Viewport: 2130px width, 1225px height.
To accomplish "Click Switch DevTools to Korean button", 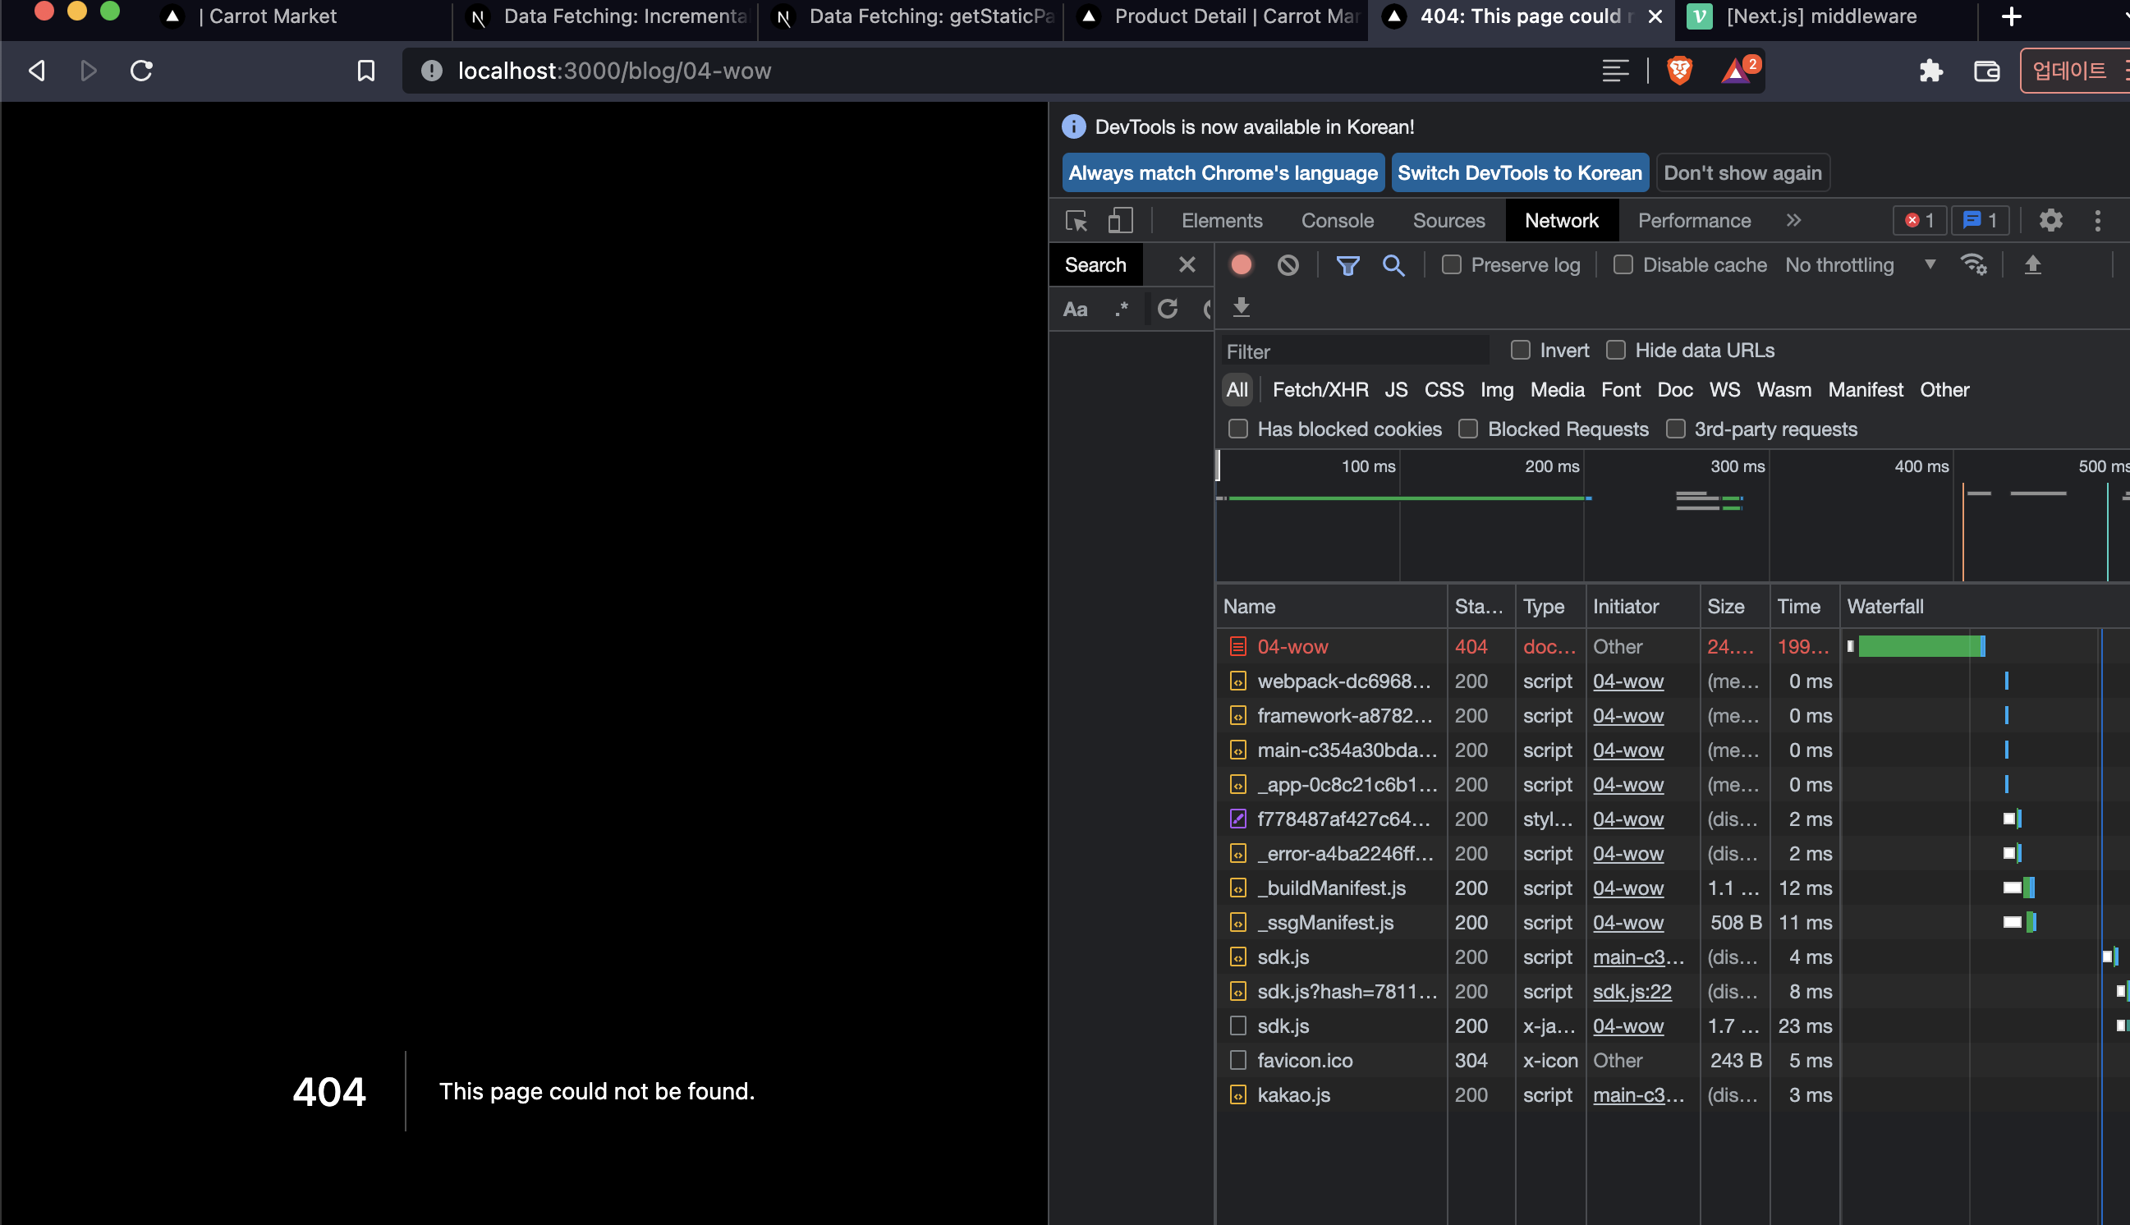I will 1519,172.
